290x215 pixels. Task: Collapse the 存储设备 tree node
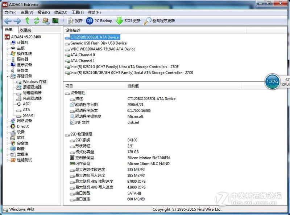click(x=8, y=76)
